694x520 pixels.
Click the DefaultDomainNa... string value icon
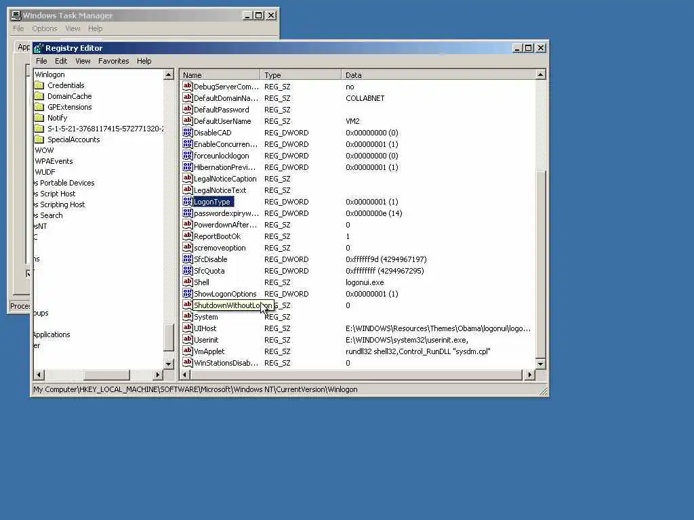[188, 97]
